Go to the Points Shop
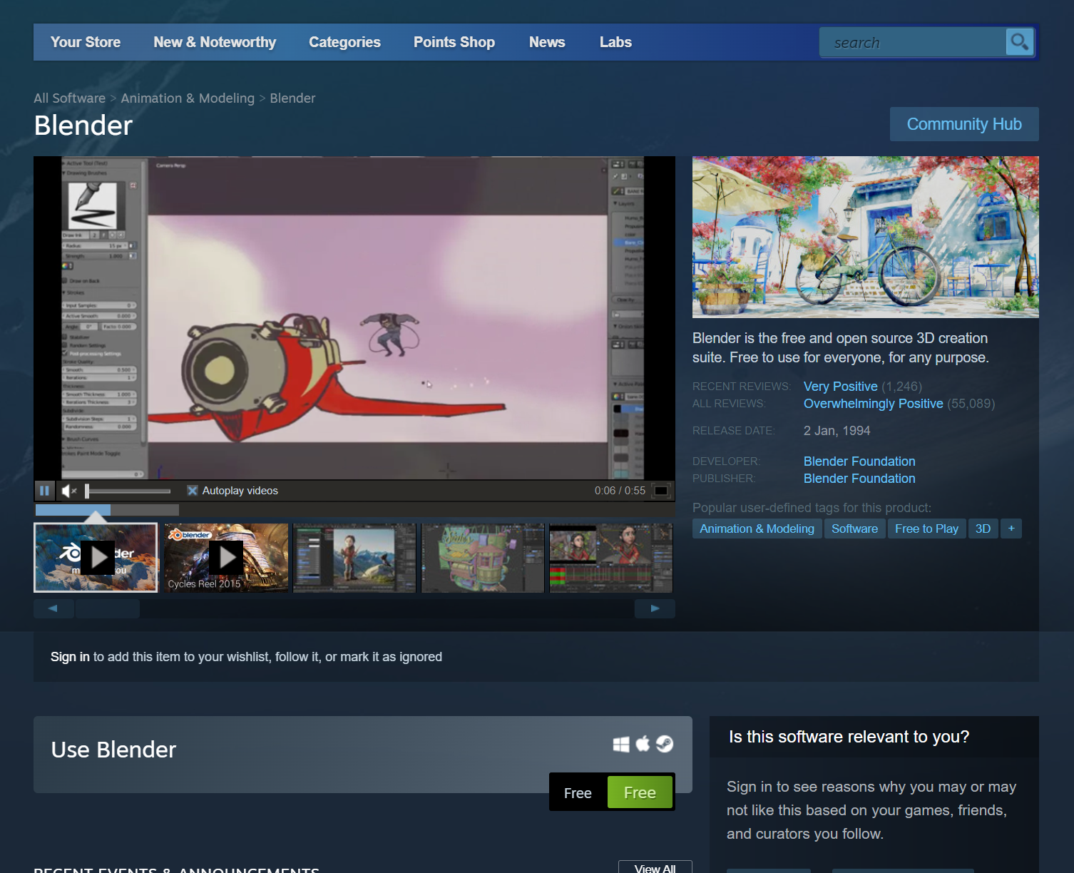 point(454,42)
